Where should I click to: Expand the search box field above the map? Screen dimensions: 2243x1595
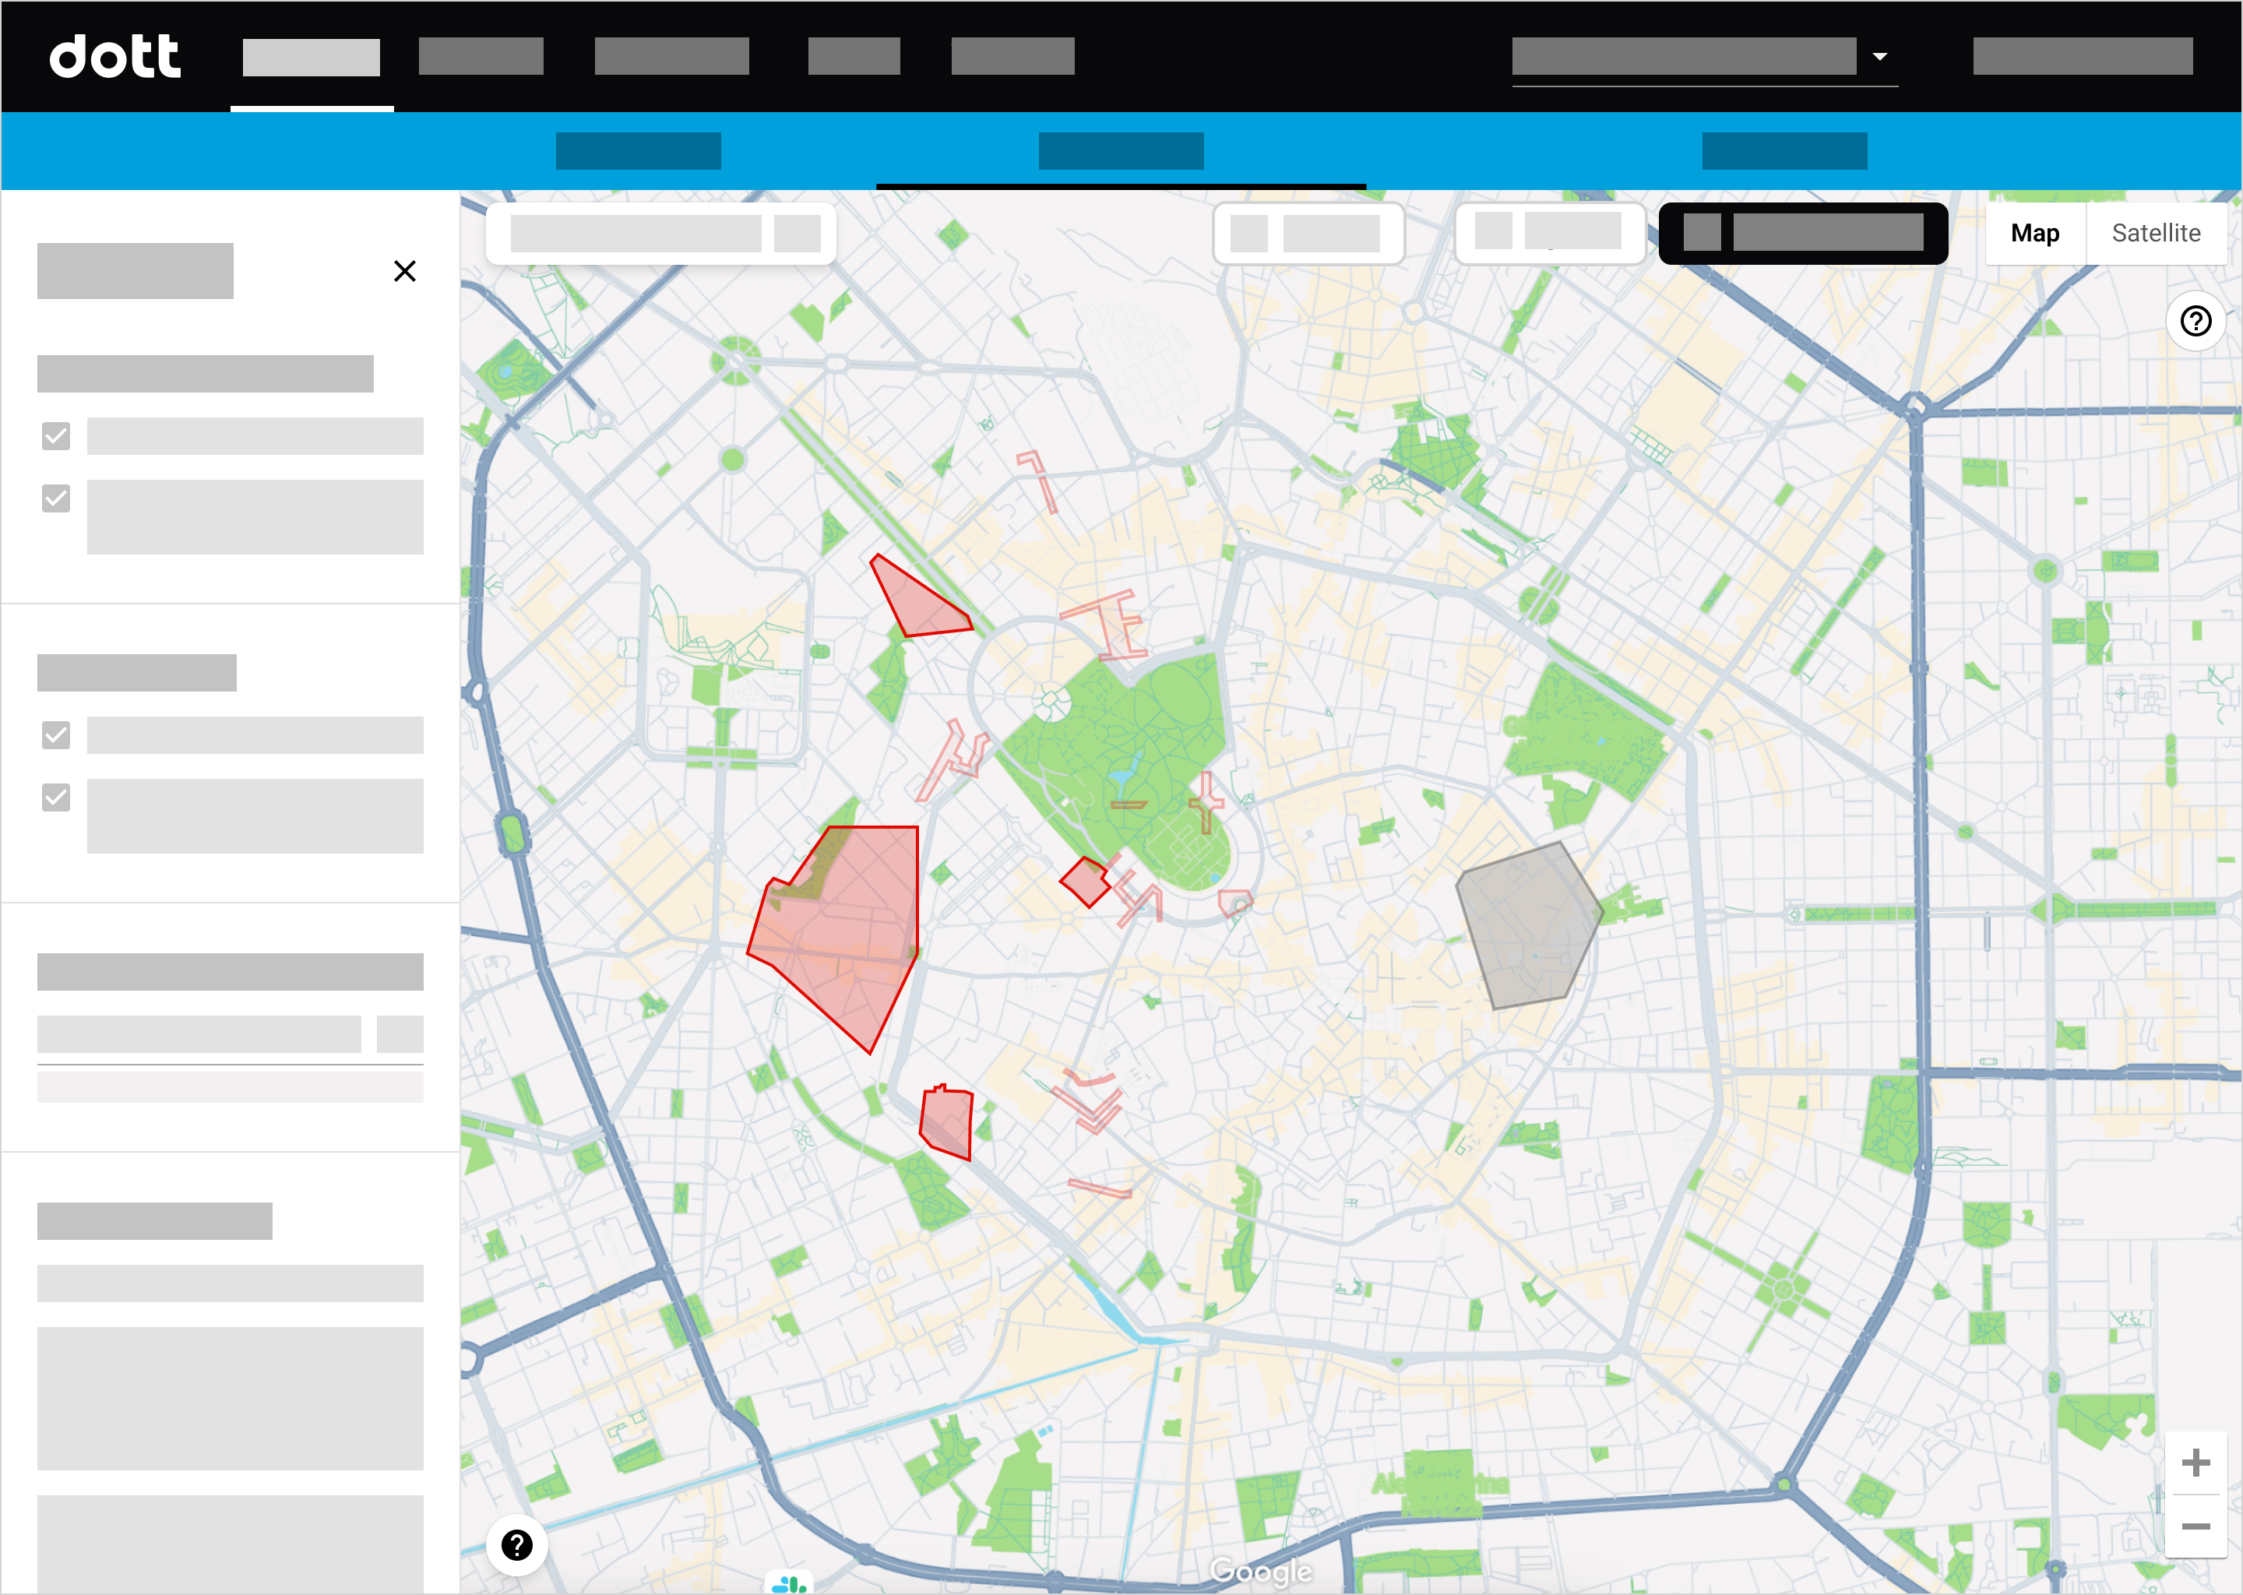pyautogui.click(x=635, y=233)
